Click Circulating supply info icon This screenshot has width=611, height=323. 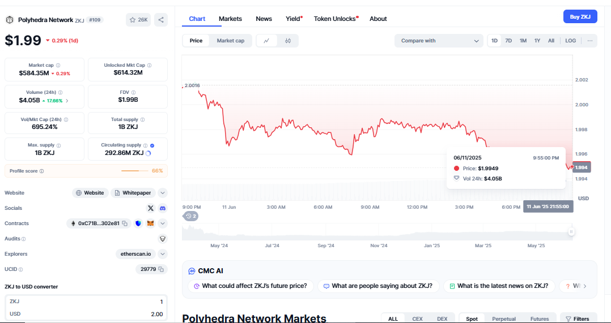pos(145,145)
